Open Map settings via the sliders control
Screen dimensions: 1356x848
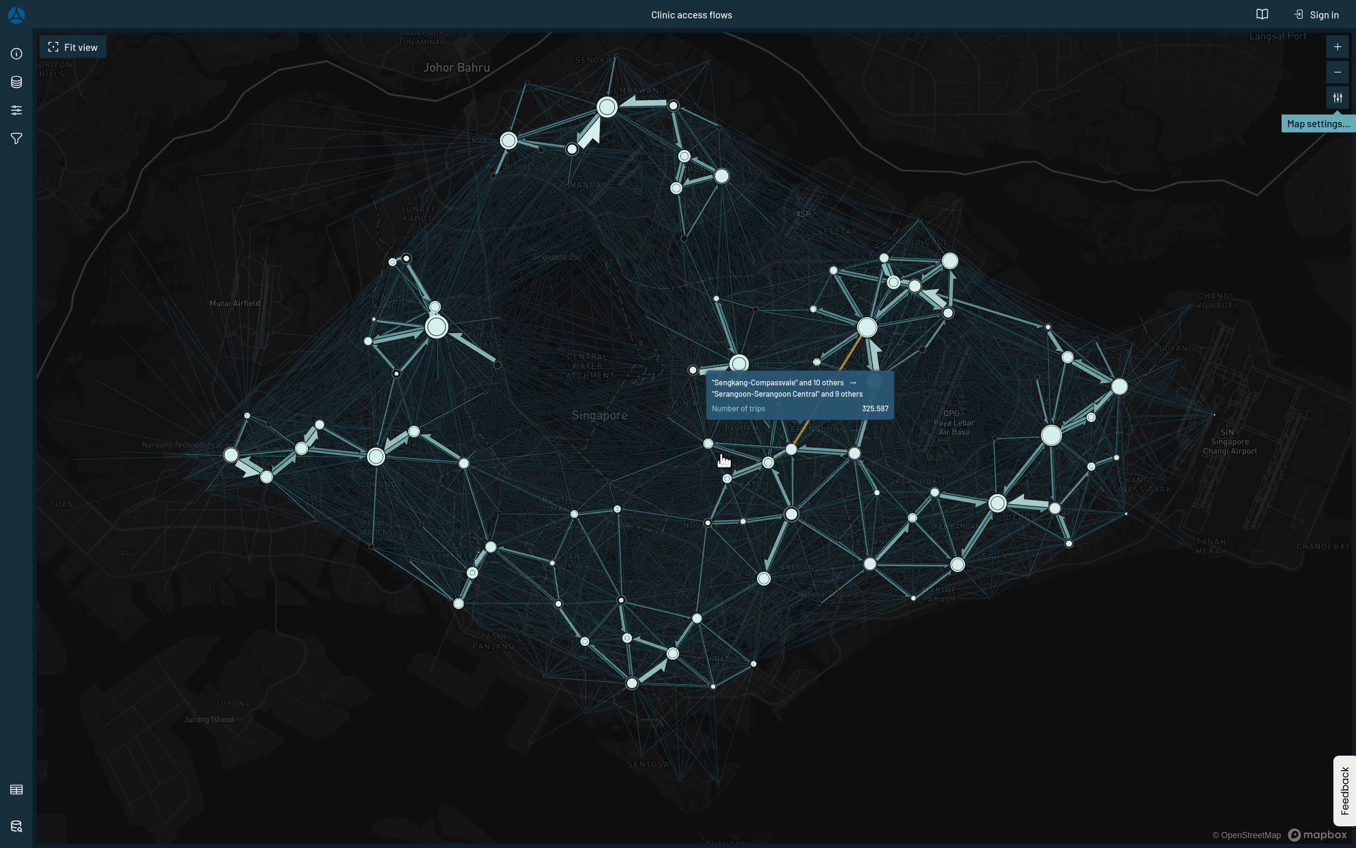1338,98
